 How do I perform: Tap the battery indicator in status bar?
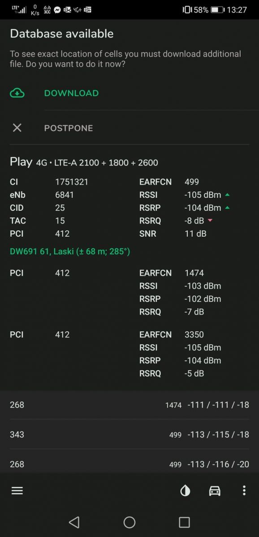click(217, 9)
